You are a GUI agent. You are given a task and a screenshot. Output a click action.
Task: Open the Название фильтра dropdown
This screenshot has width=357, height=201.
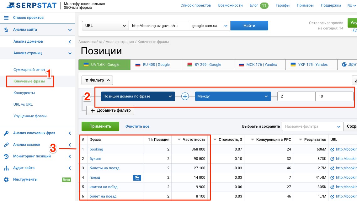point(312,126)
